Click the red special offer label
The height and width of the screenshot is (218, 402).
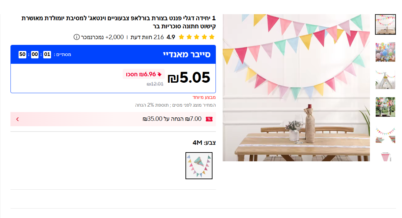[x=204, y=98]
